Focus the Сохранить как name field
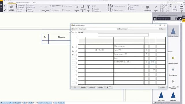 pyautogui.click(x=144, y=29)
